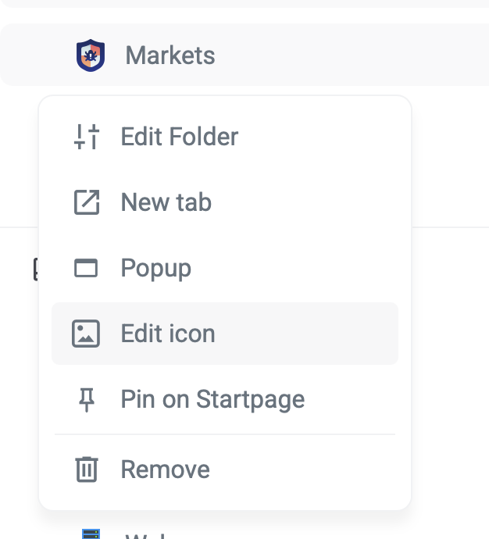This screenshot has height=539, width=489.
Task: Click the Markets shield bug icon
Action: click(91, 55)
